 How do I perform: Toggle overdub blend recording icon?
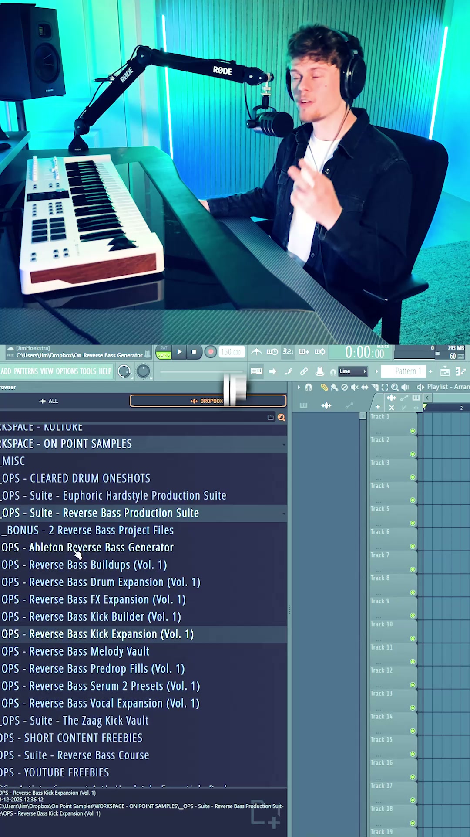[x=304, y=352]
